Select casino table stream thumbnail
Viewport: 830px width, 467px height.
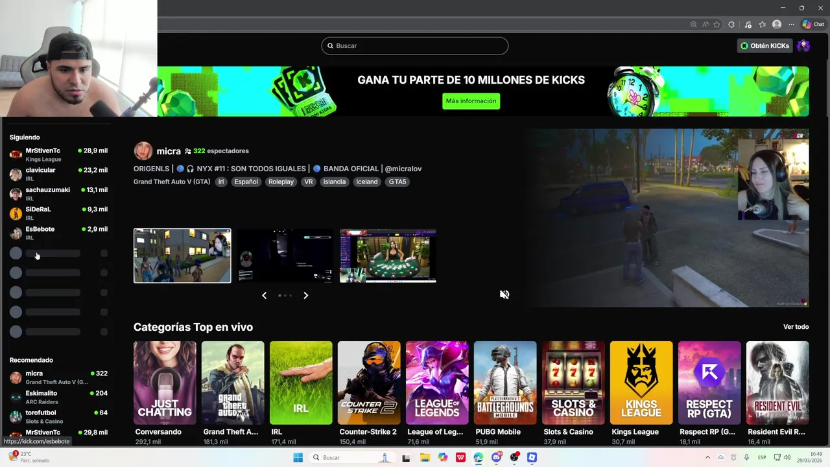point(388,256)
